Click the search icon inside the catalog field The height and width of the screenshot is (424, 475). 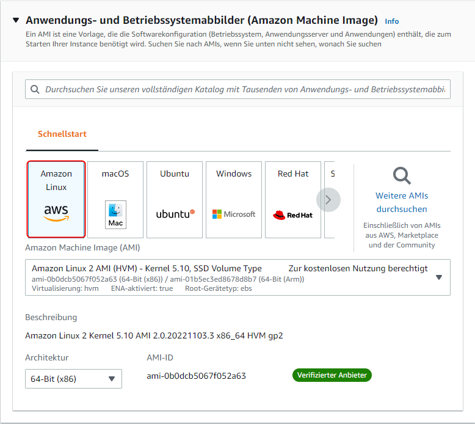point(35,89)
